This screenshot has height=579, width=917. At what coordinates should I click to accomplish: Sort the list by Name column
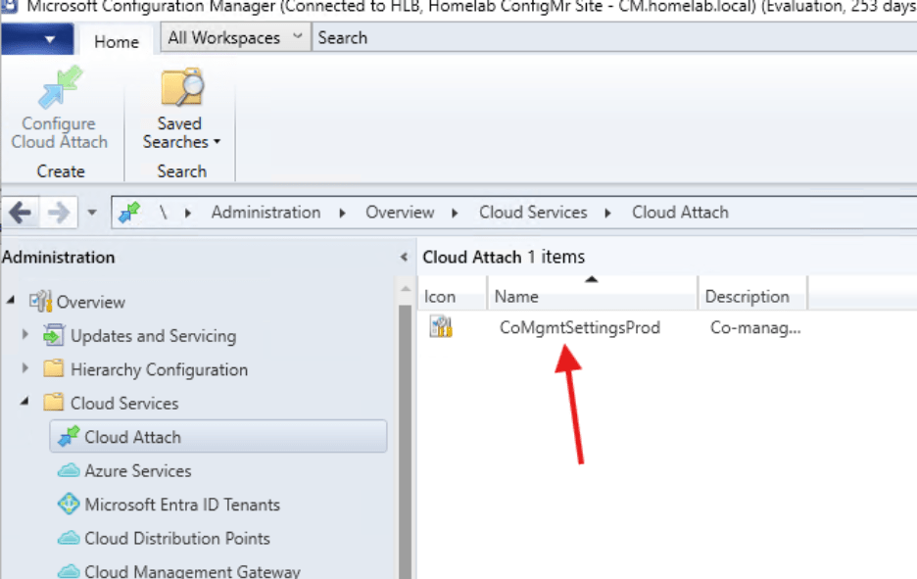click(x=516, y=296)
